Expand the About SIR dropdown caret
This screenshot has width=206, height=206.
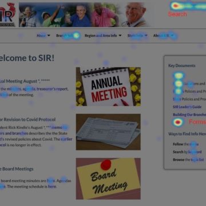pos(172,35)
